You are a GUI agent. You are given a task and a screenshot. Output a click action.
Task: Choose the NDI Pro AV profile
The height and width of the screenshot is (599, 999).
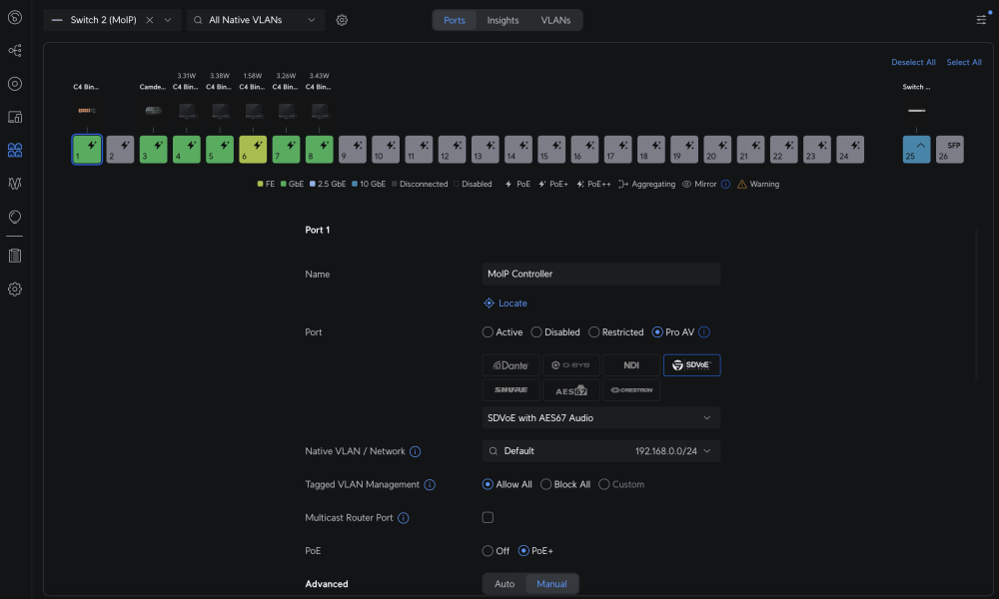click(631, 365)
